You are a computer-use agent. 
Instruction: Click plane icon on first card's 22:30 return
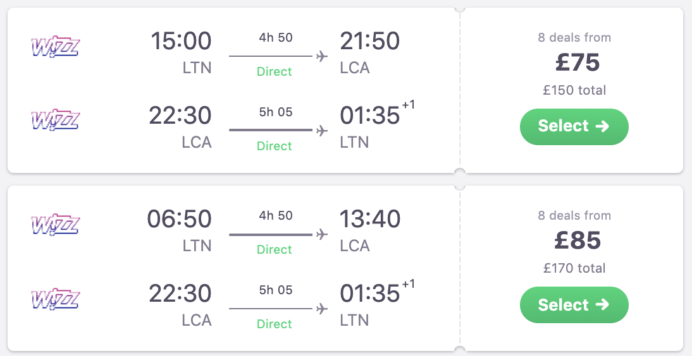pyautogui.click(x=322, y=131)
